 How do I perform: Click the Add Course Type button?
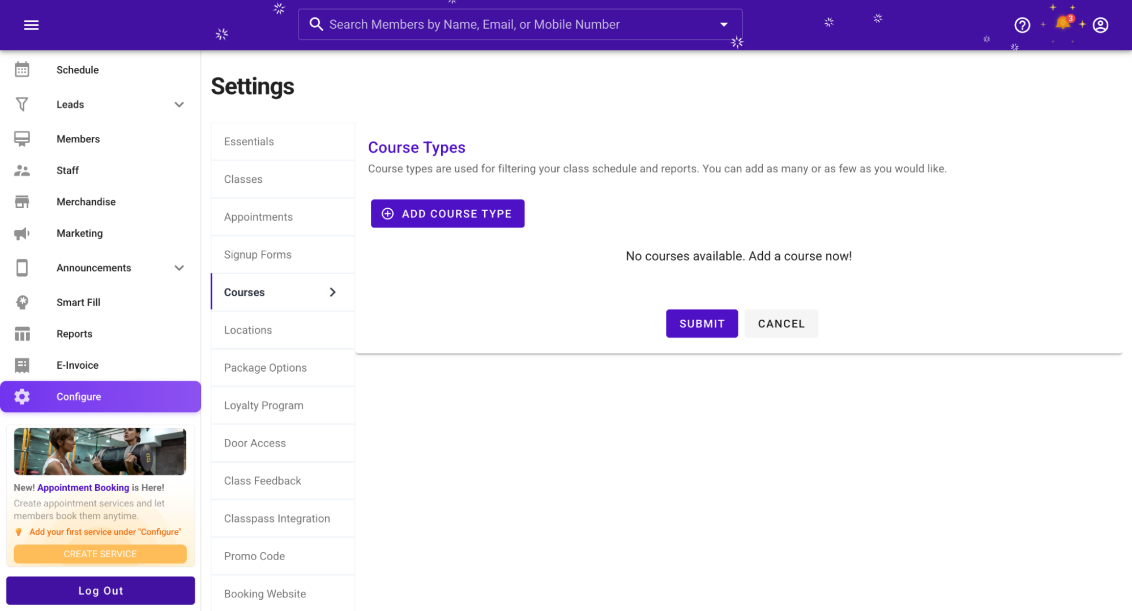point(447,214)
